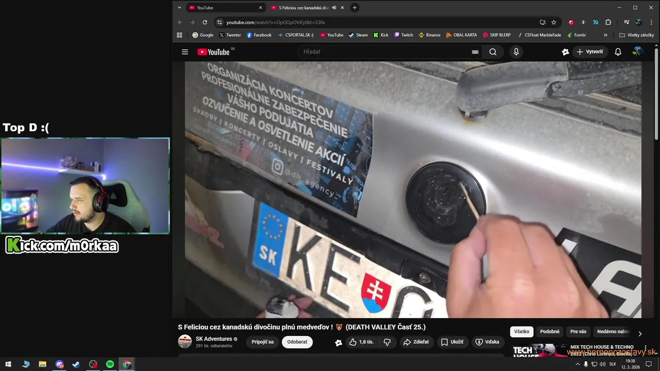Image resolution: width=660 pixels, height=371 pixels.
Task: Click the YouTube search magnifier button
Action: [493, 52]
